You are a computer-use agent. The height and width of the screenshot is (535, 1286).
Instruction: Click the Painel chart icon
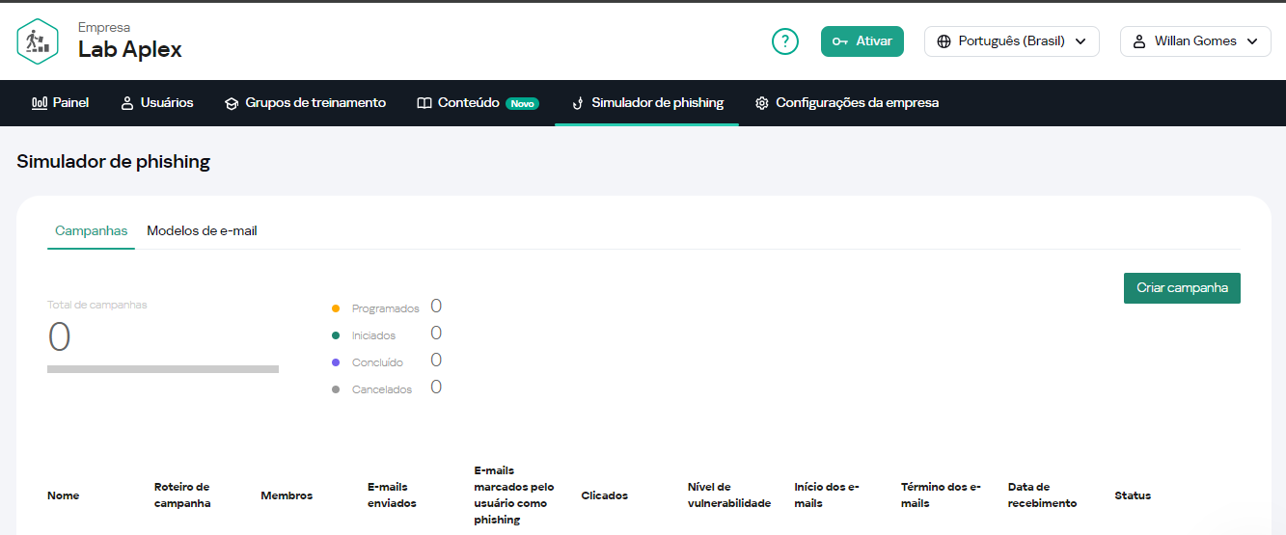click(40, 102)
